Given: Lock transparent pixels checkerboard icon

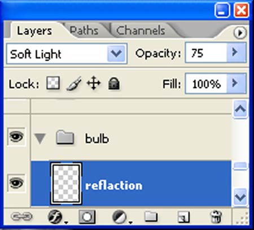Looking at the screenshot, I should (53, 83).
